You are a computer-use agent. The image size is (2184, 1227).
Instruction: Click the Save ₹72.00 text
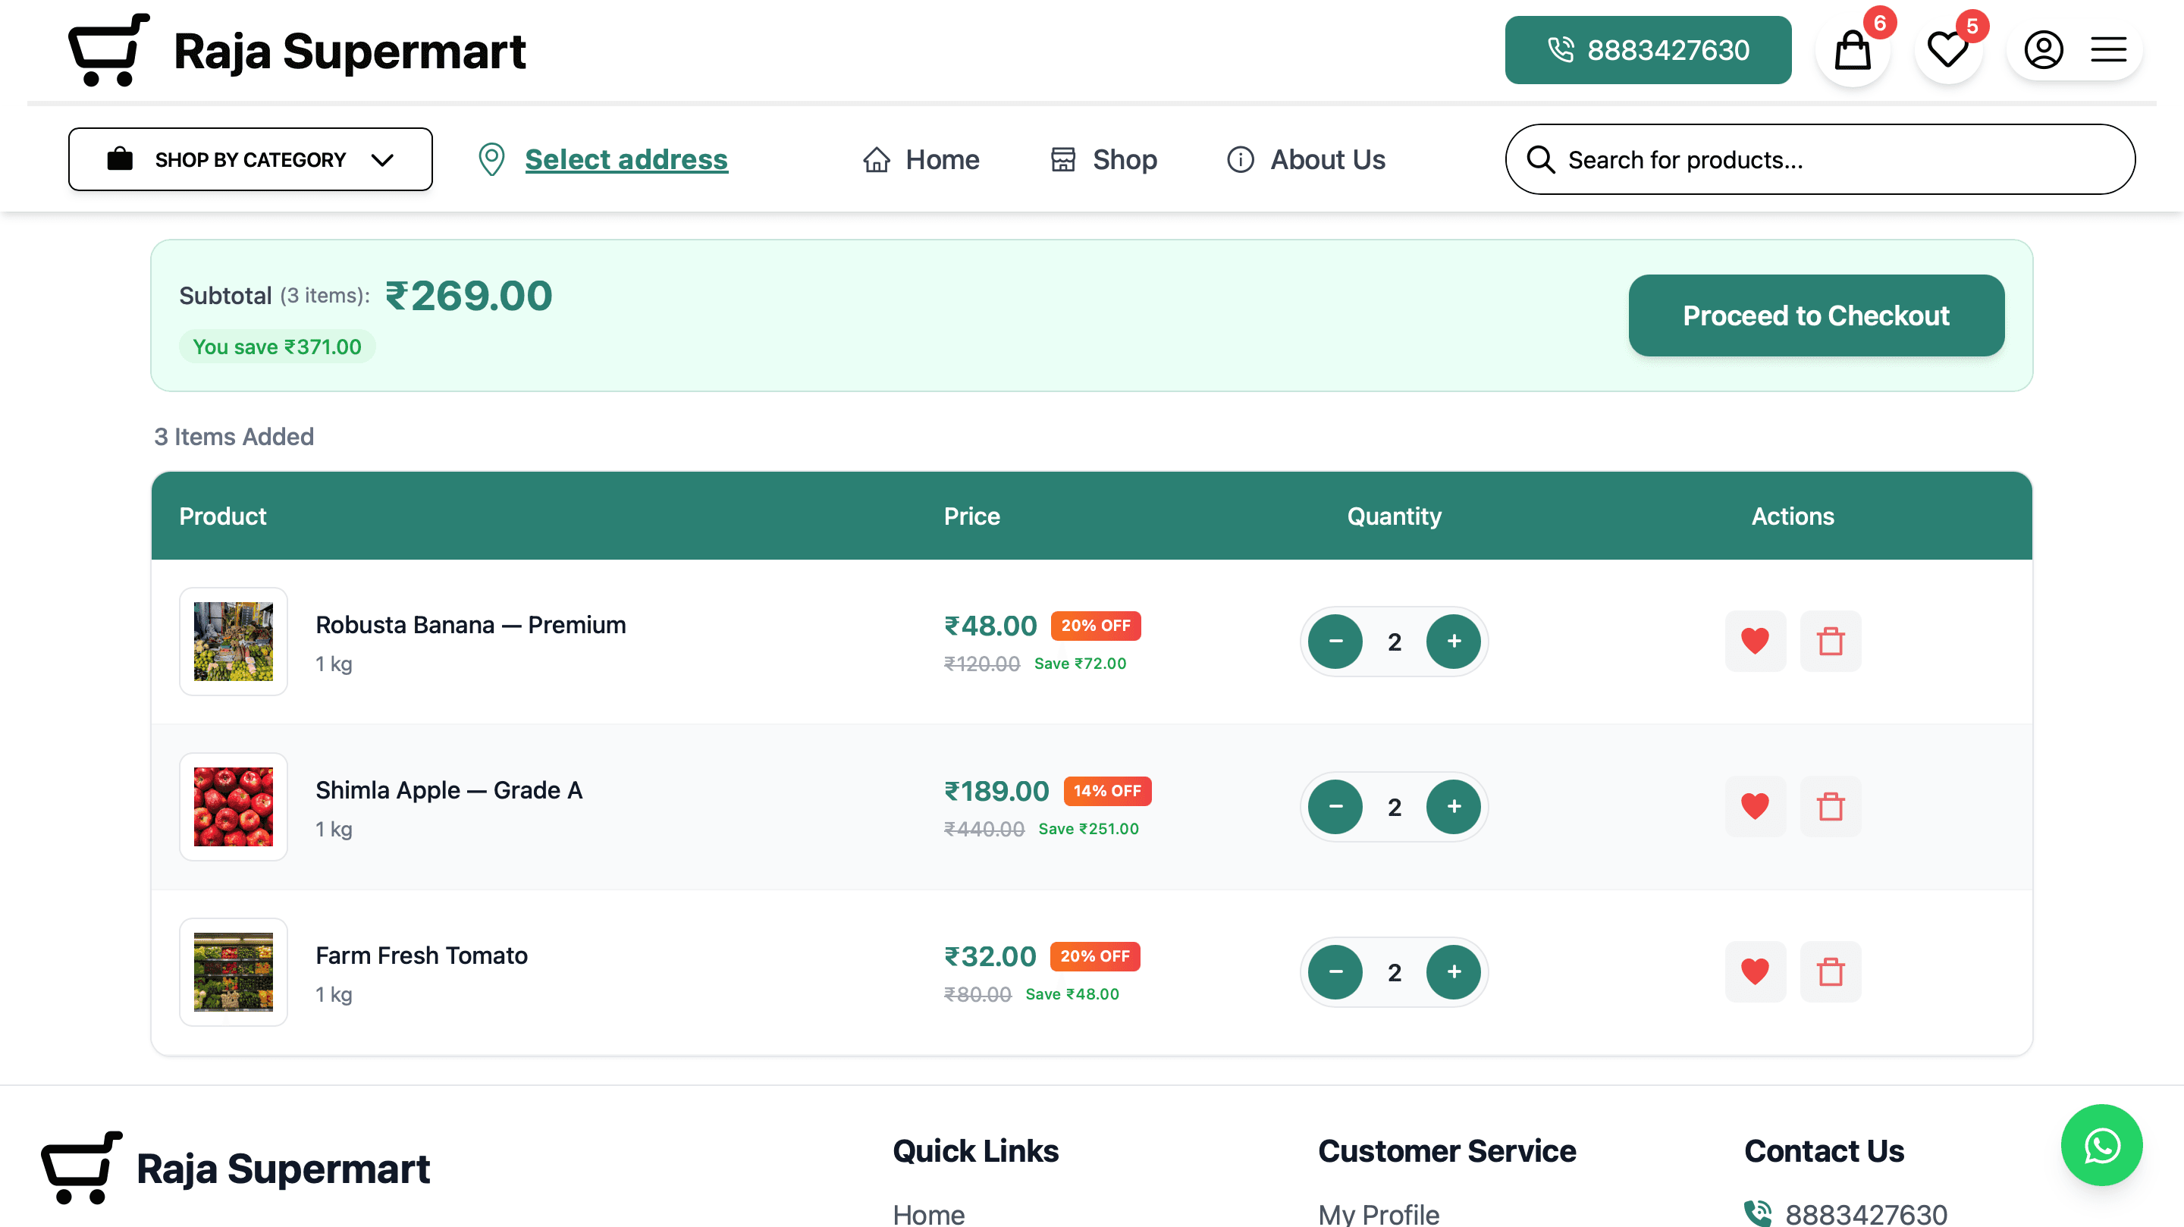coord(1080,663)
